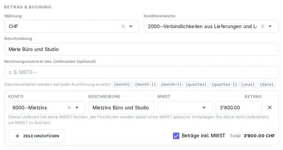283x150 pixels.
Task: Edit the line description Mietzins Büro und Studio
Action: 121,107
